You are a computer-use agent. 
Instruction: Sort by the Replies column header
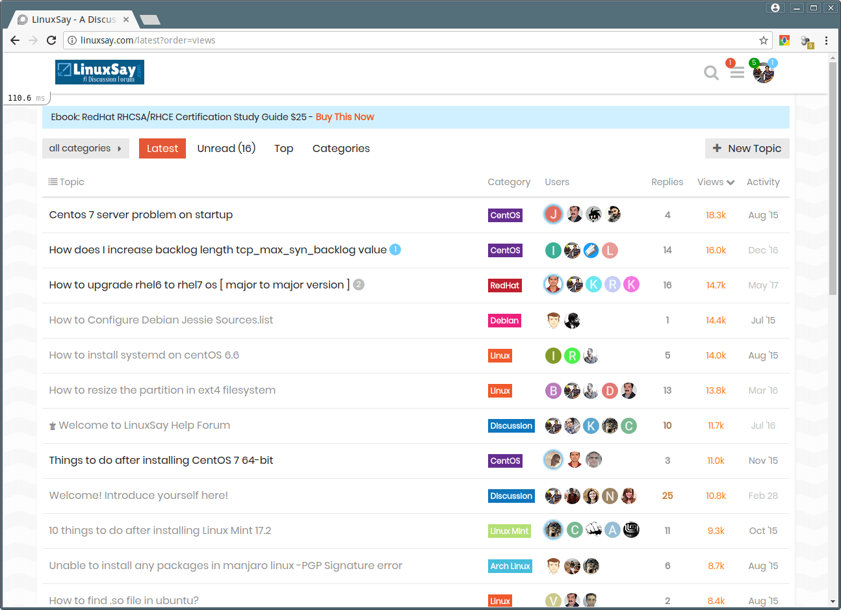coord(667,182)
